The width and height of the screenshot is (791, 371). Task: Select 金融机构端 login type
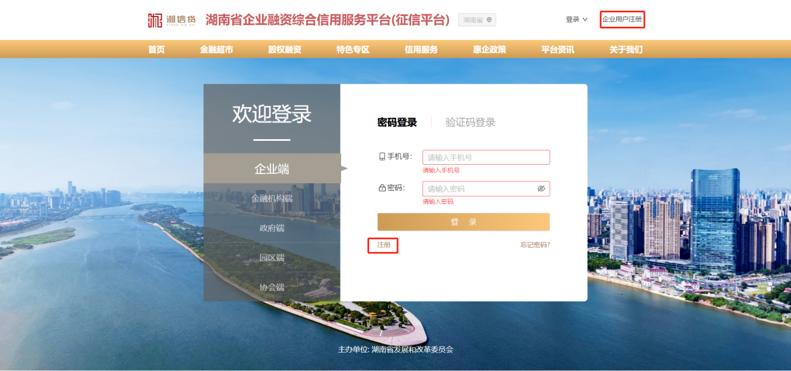click(272, 199)
